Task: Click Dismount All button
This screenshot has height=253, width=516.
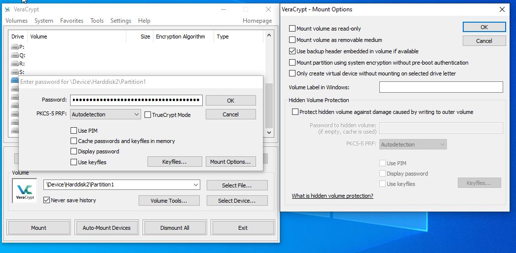Action: click(x=175, y=228)
